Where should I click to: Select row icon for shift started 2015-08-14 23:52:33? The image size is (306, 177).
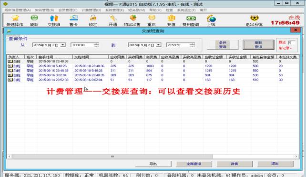coord(10,80)
